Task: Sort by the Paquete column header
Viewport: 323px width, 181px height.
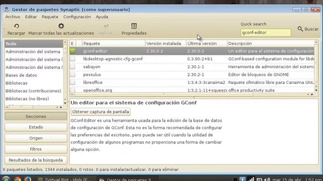Action: [114, 44]
